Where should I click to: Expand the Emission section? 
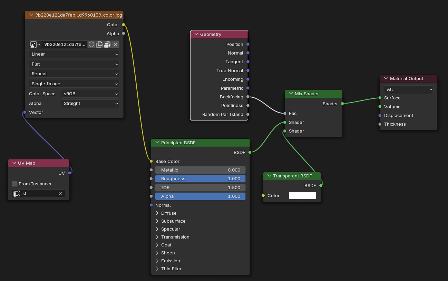pyautogui.click(x=157, y=261)
